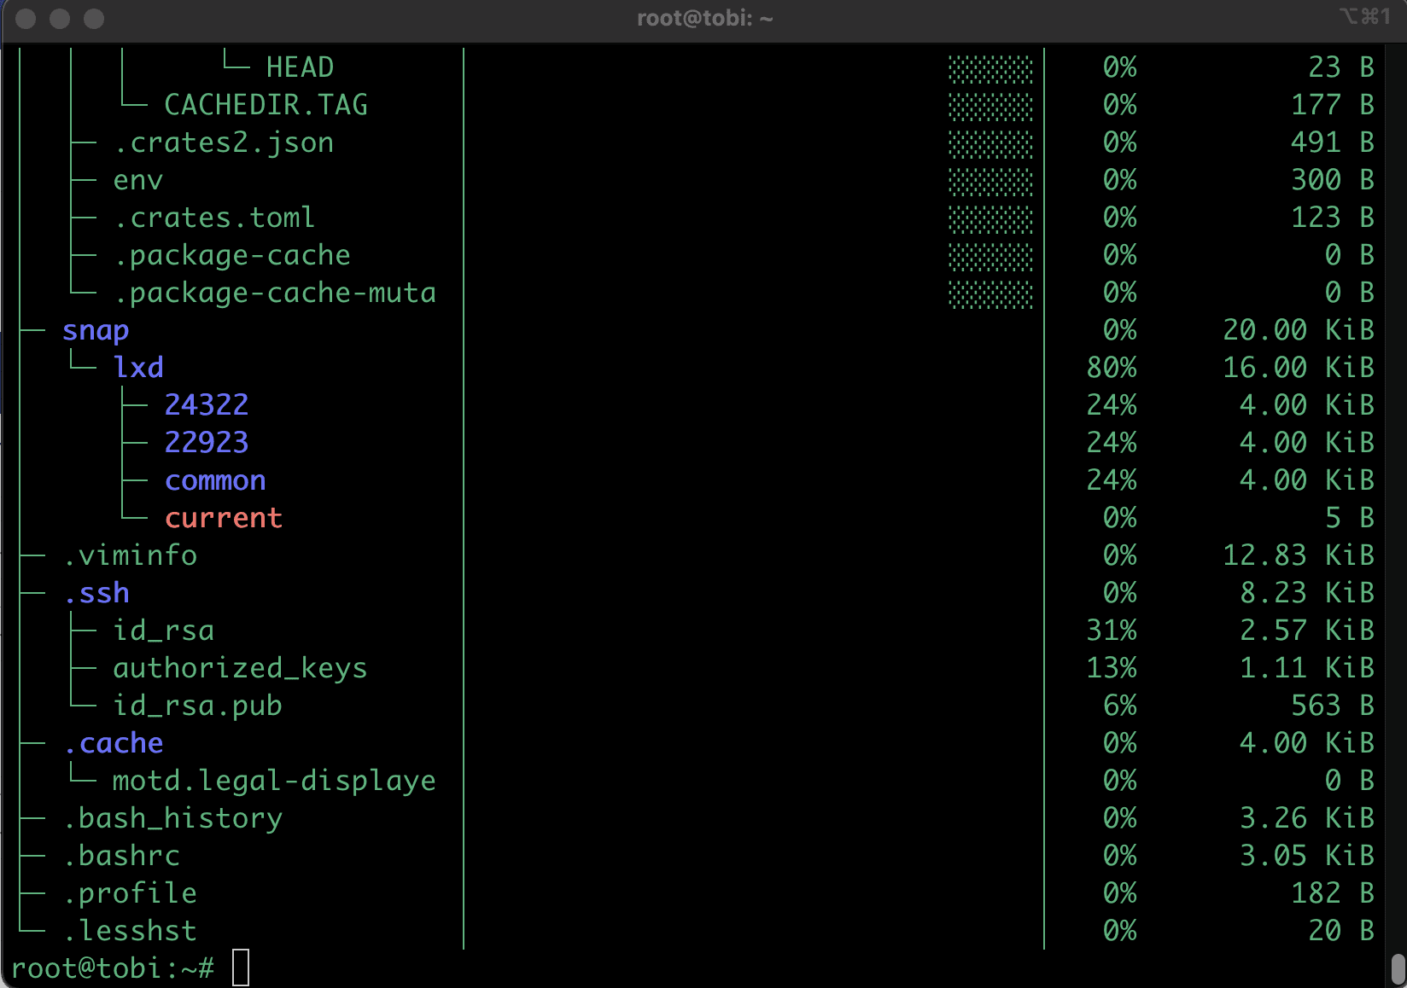Select the .bash_history file entry
Image resolution: width=1407 pixels, height=988 pixels.
172,818
